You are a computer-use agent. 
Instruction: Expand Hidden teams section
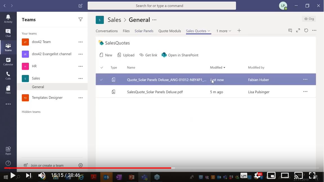point(31,112)
